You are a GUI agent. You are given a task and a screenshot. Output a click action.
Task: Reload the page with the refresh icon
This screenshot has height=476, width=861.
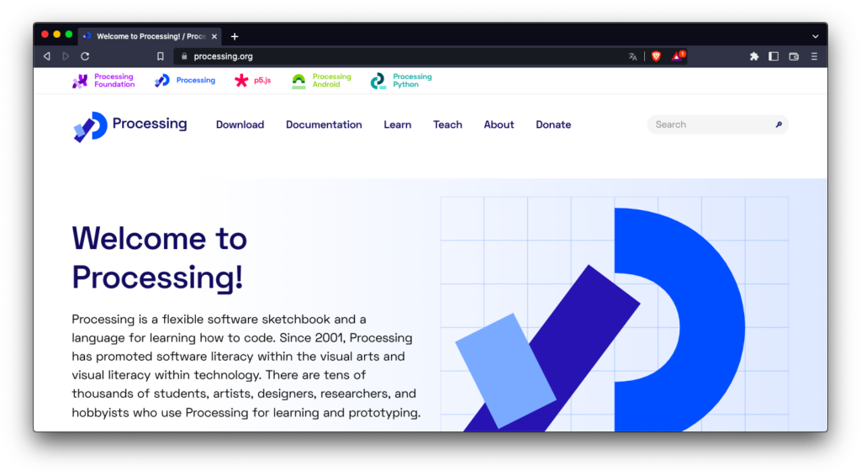coord(85,56)
